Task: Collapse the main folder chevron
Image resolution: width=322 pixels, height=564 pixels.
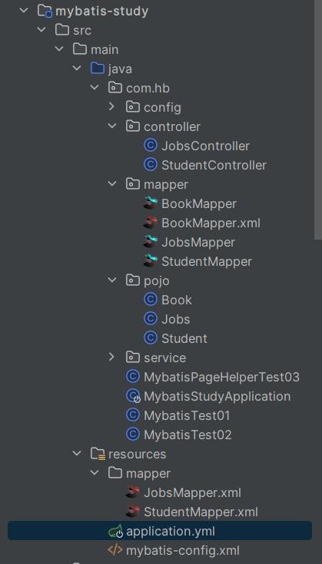Action: point(59,49)
